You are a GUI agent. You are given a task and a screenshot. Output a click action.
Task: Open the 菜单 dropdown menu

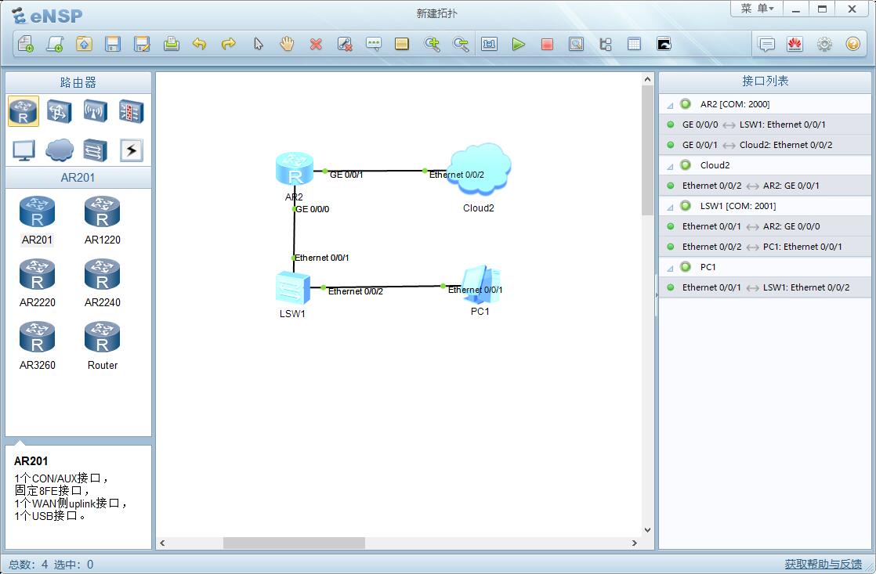pyautogui.click(x=756, y=9)
